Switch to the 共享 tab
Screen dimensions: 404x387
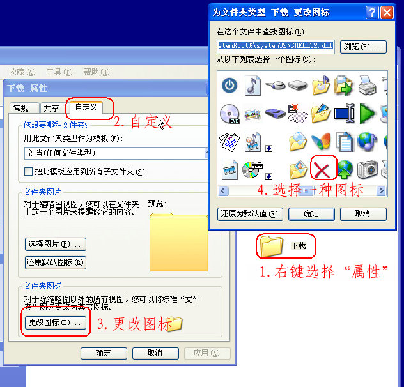coord(53,108)
